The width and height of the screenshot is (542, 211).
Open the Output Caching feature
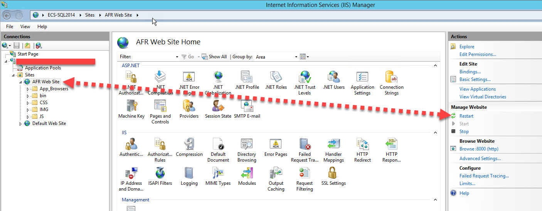click(276, 179)
